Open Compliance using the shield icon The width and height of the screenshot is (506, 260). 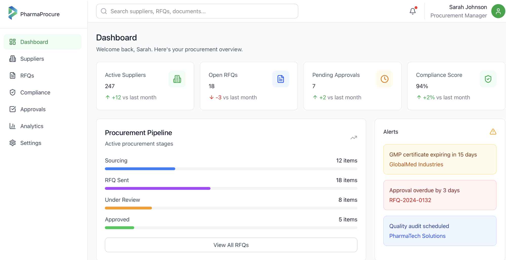(12, 92)
